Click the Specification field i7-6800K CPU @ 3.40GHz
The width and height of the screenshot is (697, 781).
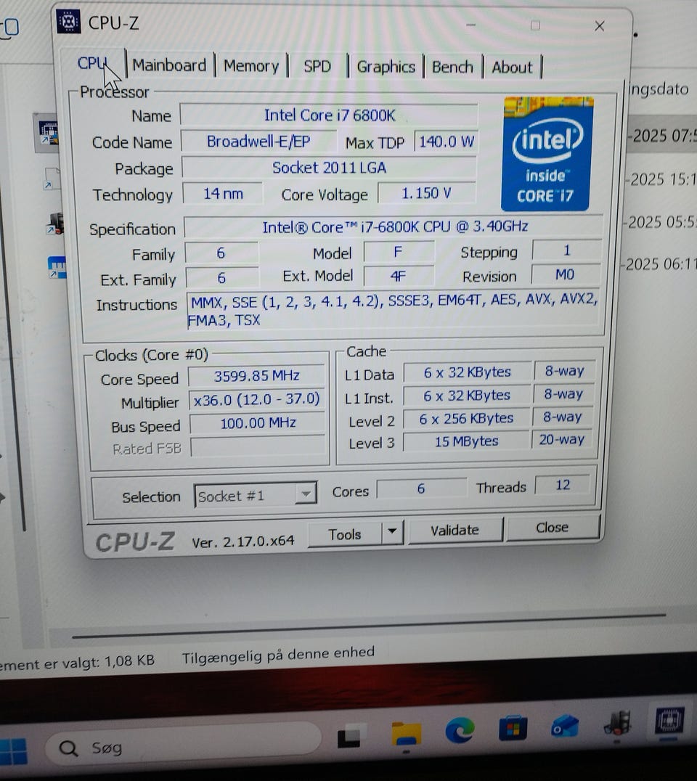click(394, 227)
